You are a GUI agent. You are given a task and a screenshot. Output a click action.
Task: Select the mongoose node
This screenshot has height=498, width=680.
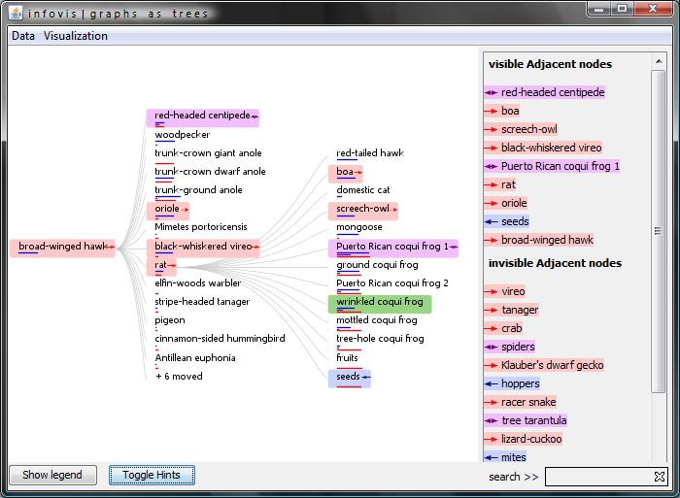[x=359, y=228]
